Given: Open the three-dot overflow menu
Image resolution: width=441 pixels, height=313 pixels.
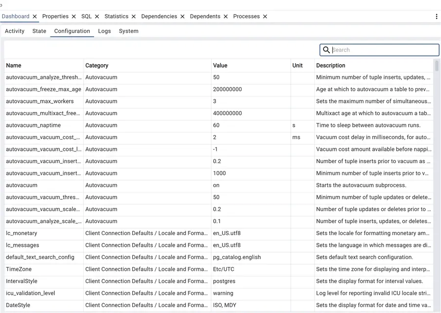Looking at the screenshot, I should pyautogui.click(x=437, y=16).
